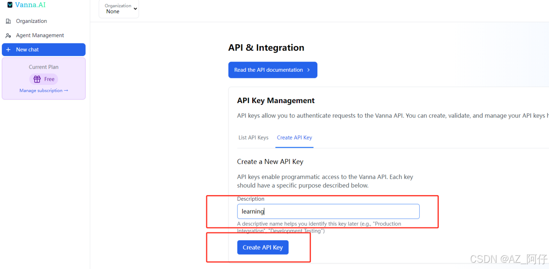The height and width of the screenshot is (269, 549).
Task: Focus the Description input field
Action: pos(328,211)
